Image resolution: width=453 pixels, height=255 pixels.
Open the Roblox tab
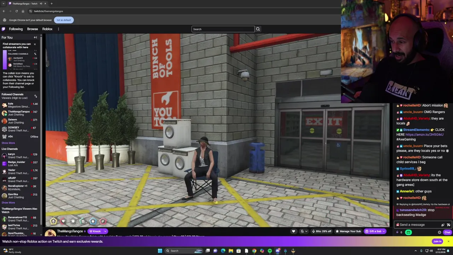tap(47, 29)
